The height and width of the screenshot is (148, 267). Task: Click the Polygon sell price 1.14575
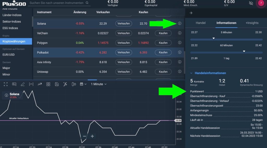tap(103, 43)
